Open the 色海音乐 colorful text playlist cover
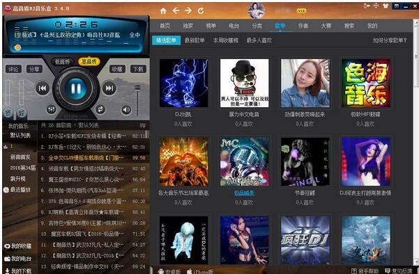 point(365,83)
